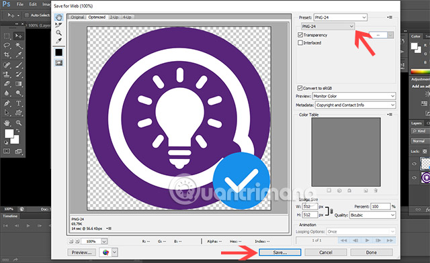Click the black eyedropper color swatch
This screenshot has height=263, width=430.
point(58,52)
